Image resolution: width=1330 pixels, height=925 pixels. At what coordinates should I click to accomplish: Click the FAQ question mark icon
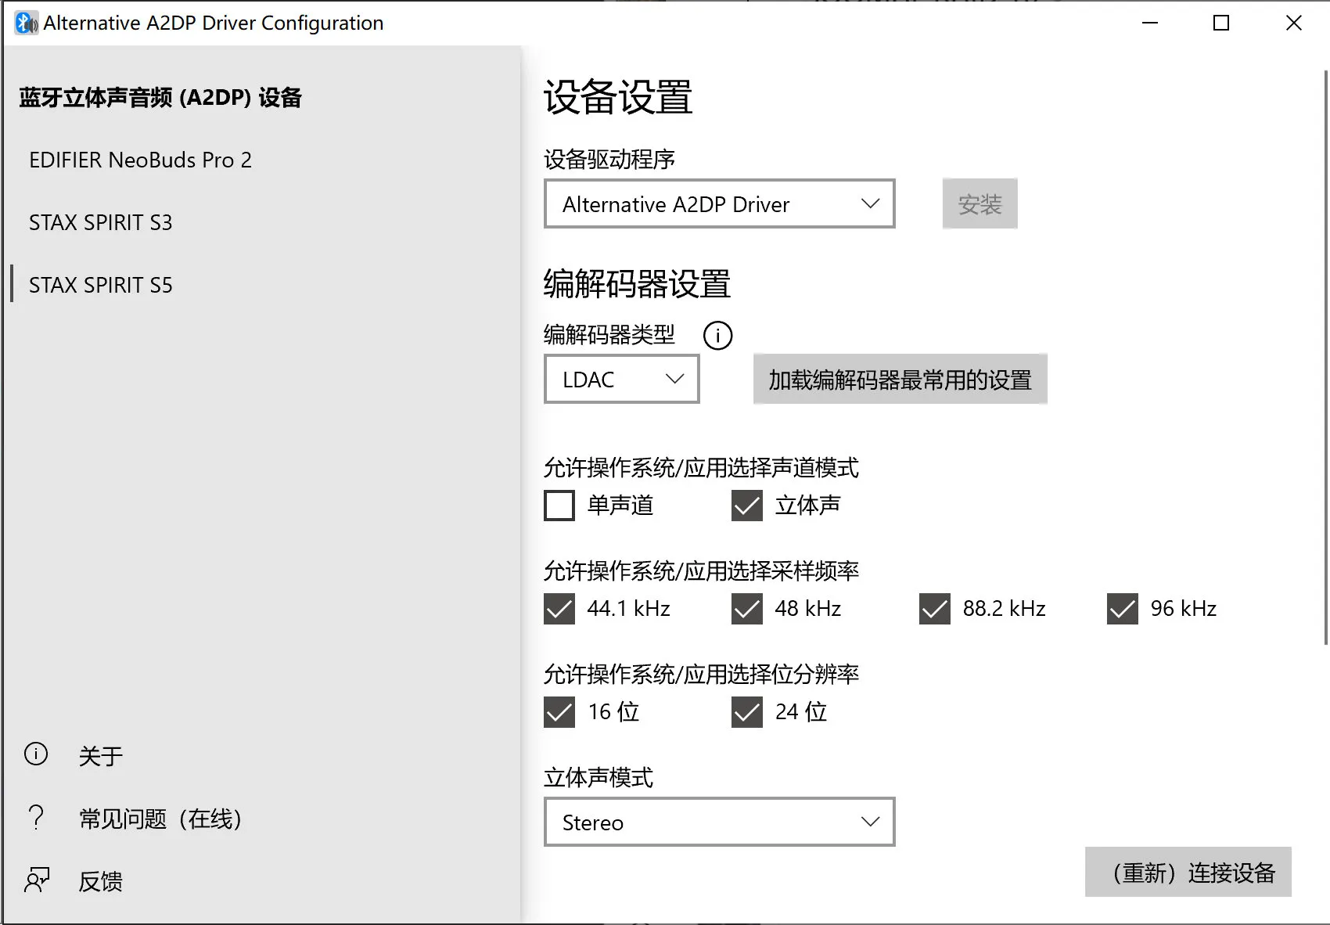tap(36, 817)
